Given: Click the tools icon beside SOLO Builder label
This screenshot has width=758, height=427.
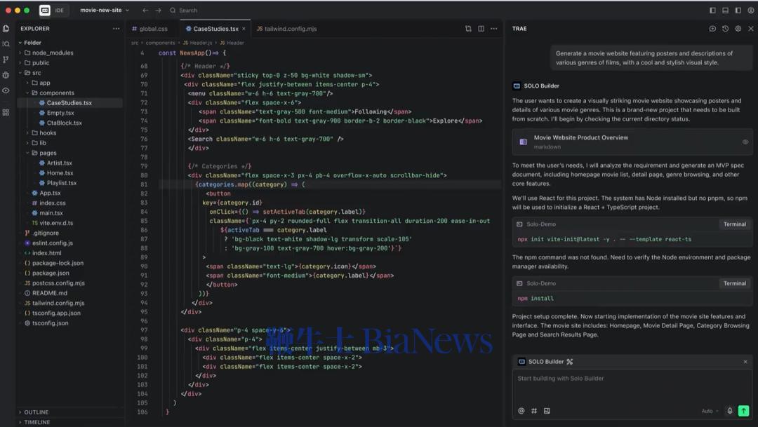Looking at the screenshot, I should click(569, 361).
